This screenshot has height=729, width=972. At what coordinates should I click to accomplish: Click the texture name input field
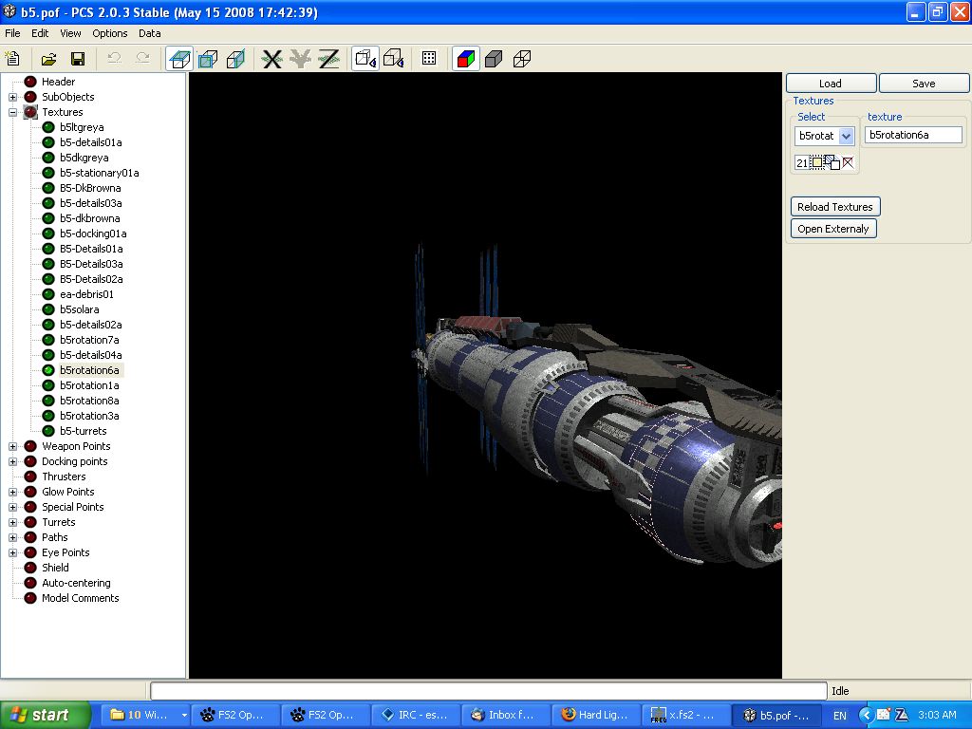tap(914, 136)
